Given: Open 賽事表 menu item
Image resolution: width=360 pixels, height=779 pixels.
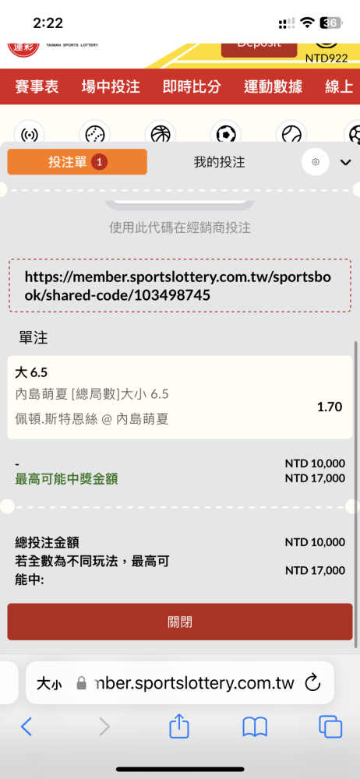Looking at the screenshot, I should 37,87.
